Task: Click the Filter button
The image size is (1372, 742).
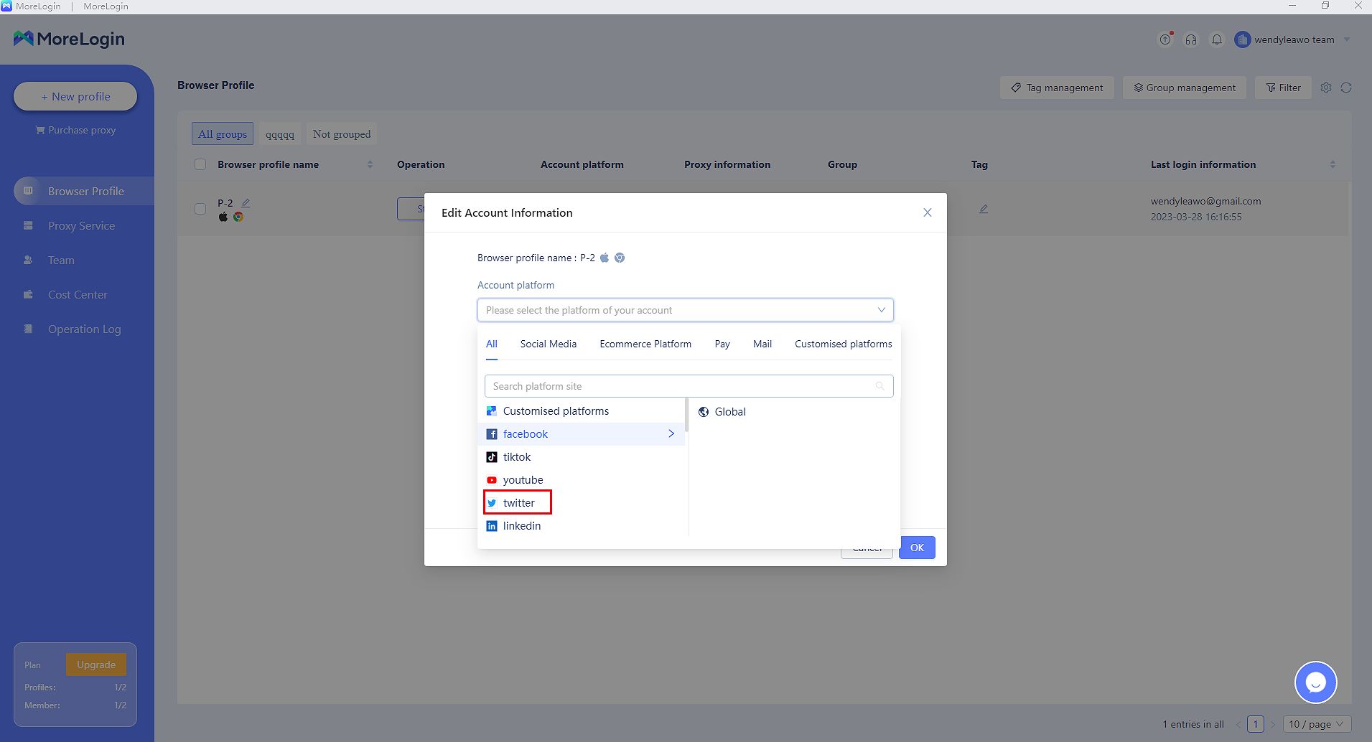Action: pos(1283,88)
